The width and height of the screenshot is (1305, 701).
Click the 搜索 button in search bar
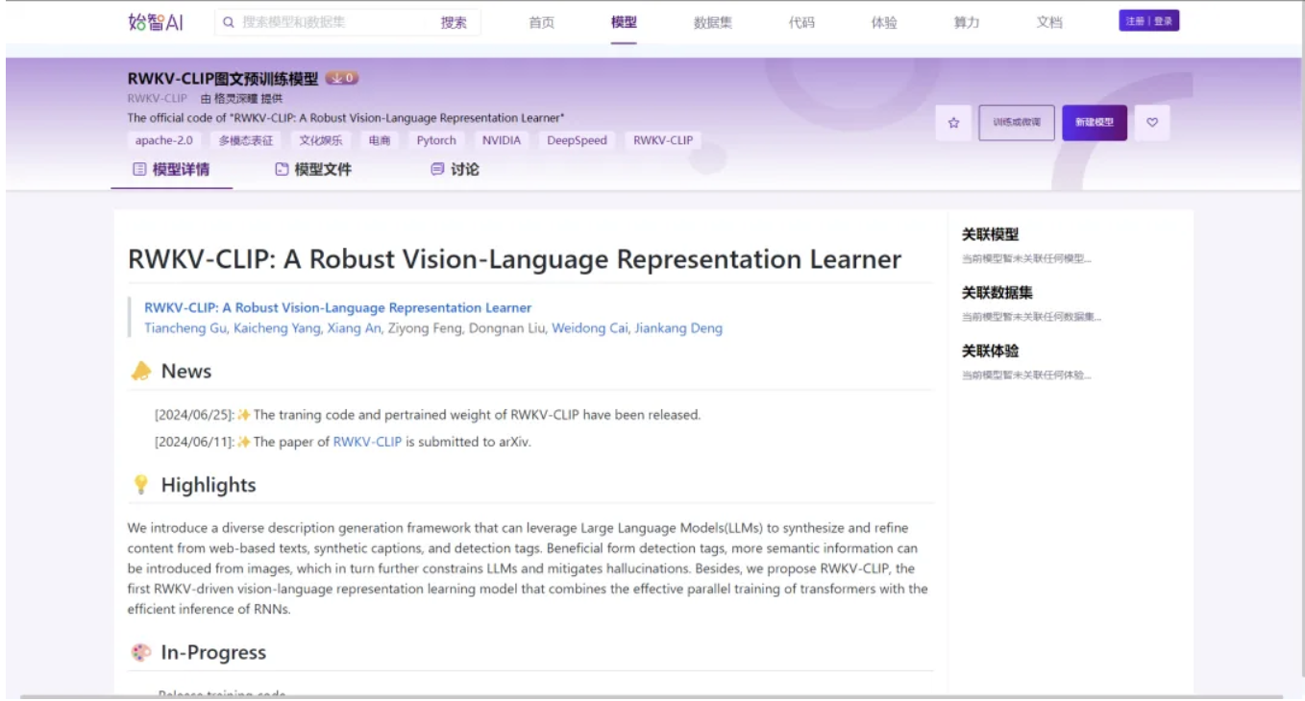coord(454,23)
